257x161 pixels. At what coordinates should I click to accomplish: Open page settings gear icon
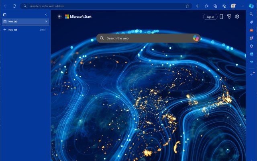pos(237,17)
